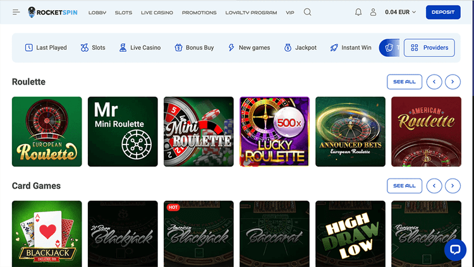Expand the 0.04 EUR balance dropdown
Viewport: 474px width, 267px height.
(x=400, y=12)
